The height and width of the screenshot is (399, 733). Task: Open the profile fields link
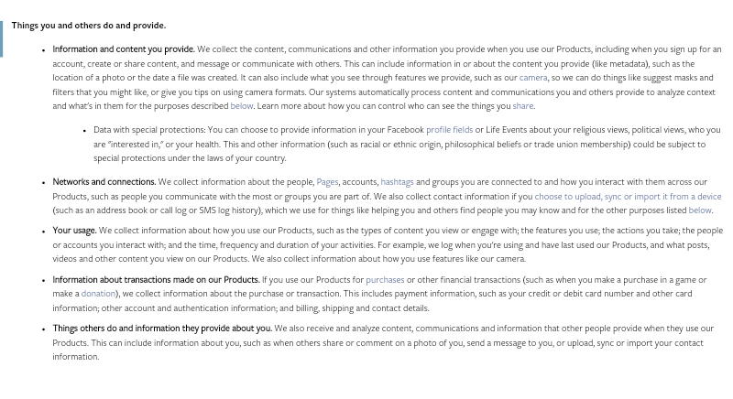click(449, 130)
